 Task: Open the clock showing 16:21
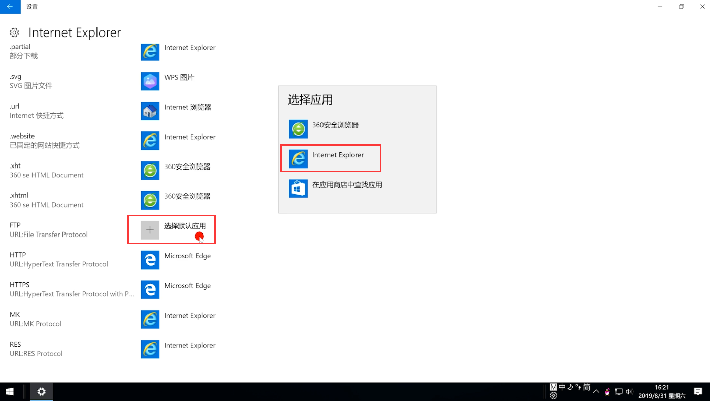(x=662, y=392)
